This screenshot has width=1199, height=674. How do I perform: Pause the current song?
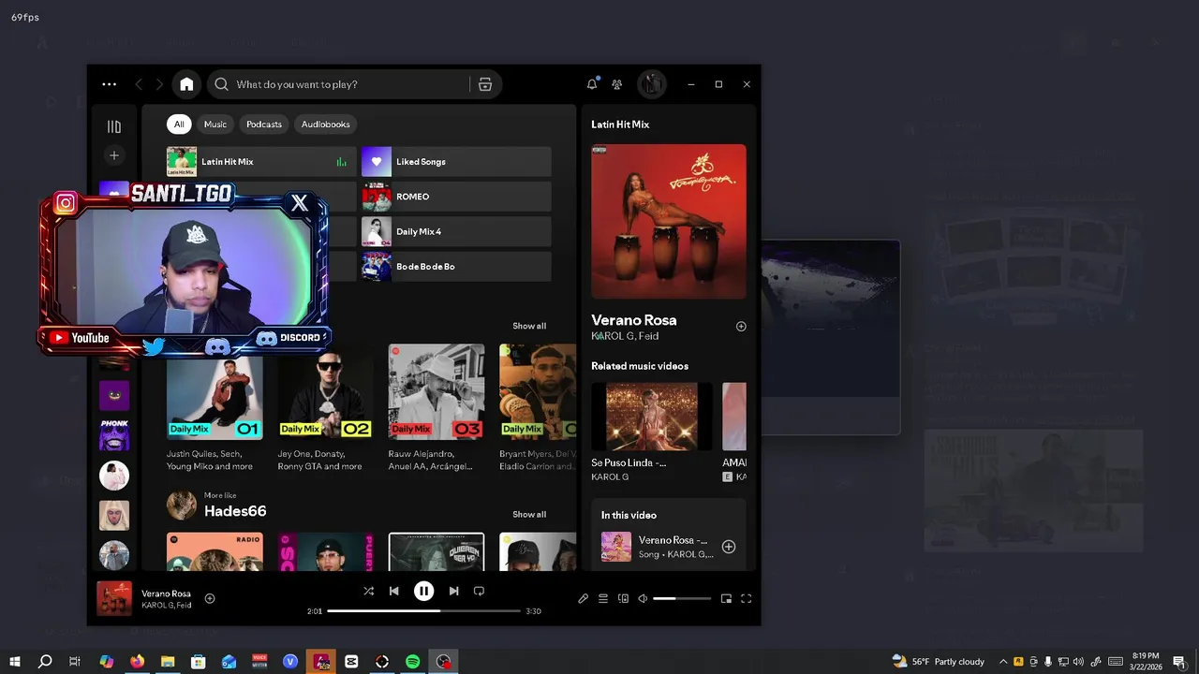coord(424,591)
